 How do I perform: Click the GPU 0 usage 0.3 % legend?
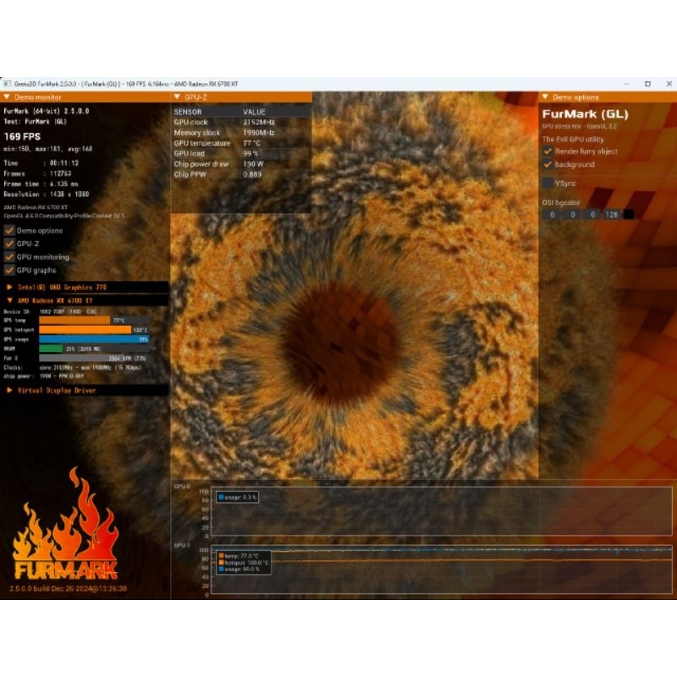click(238, 498)
